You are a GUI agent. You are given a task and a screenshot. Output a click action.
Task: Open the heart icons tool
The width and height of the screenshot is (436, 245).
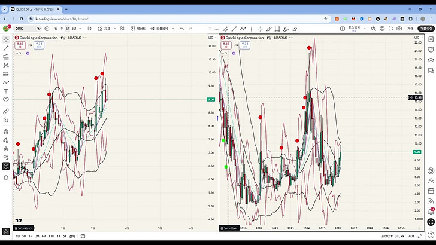click(6, 100)
